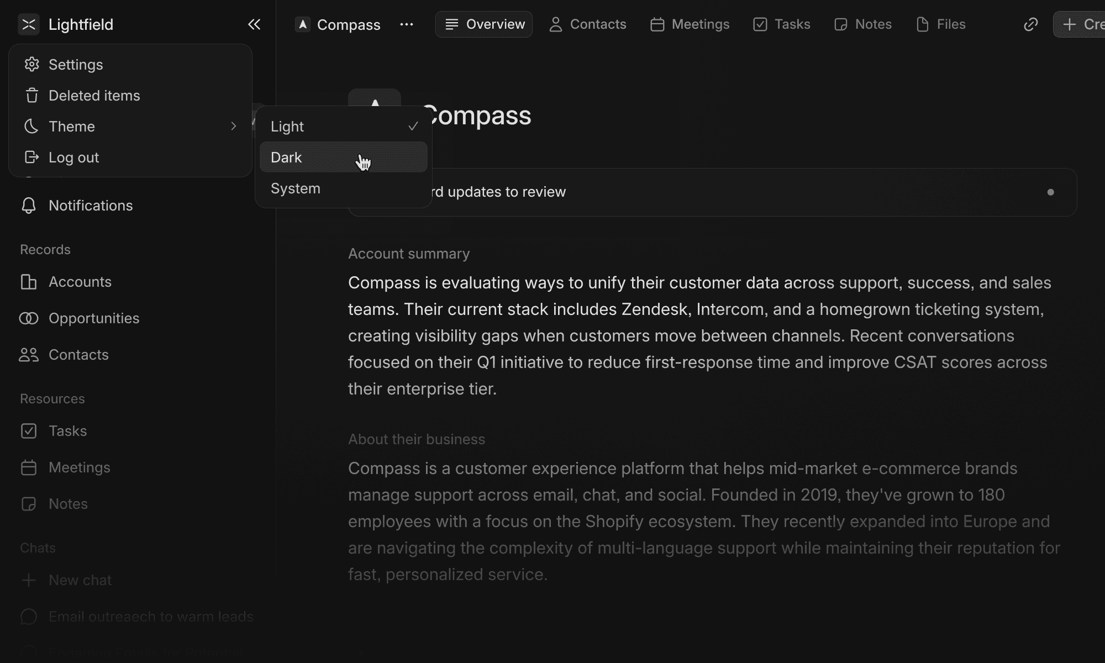Open Tasks under Resources in sidebar
1105x663 pixels.
tap(67, 431)
